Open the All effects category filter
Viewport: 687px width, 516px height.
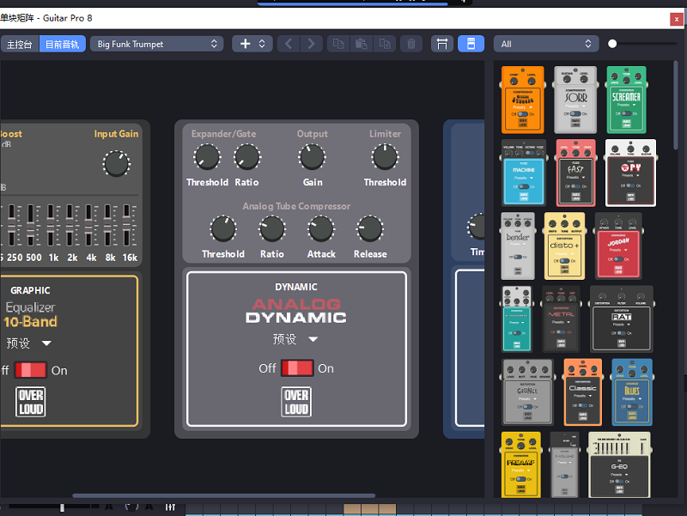(x=546, y=44)
